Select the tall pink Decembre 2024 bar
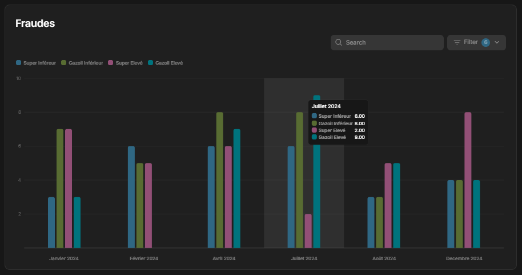The width and height of the screenshot is (522, 275). coord(468,180)
